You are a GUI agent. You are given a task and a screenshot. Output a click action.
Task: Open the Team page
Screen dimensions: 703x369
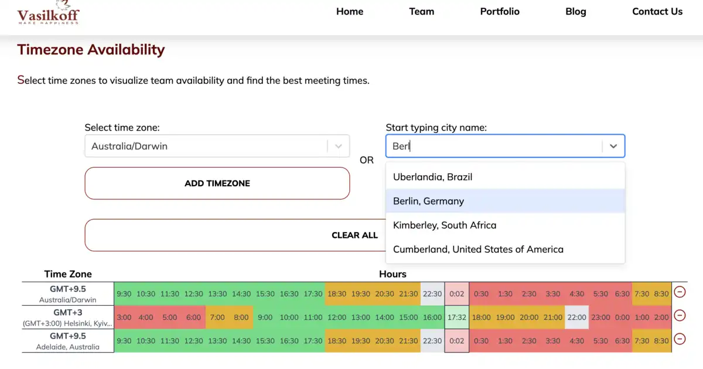point(422,11)
